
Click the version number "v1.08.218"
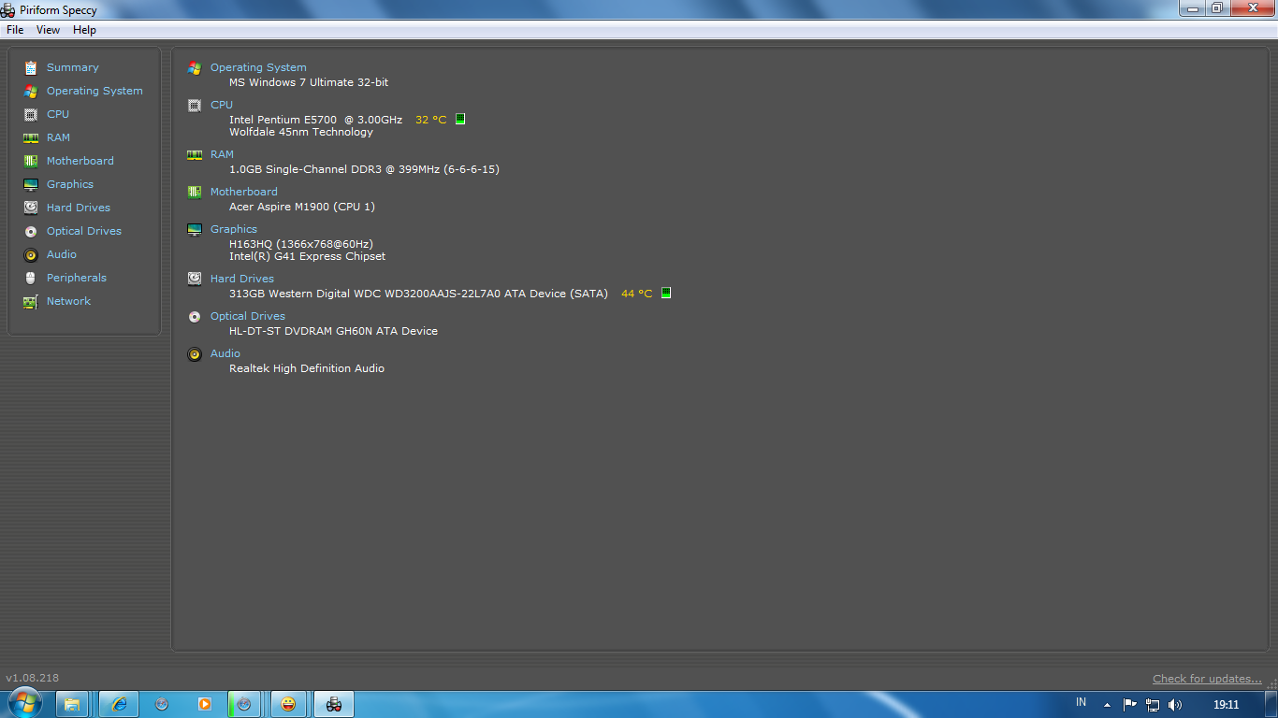[32, 678]
